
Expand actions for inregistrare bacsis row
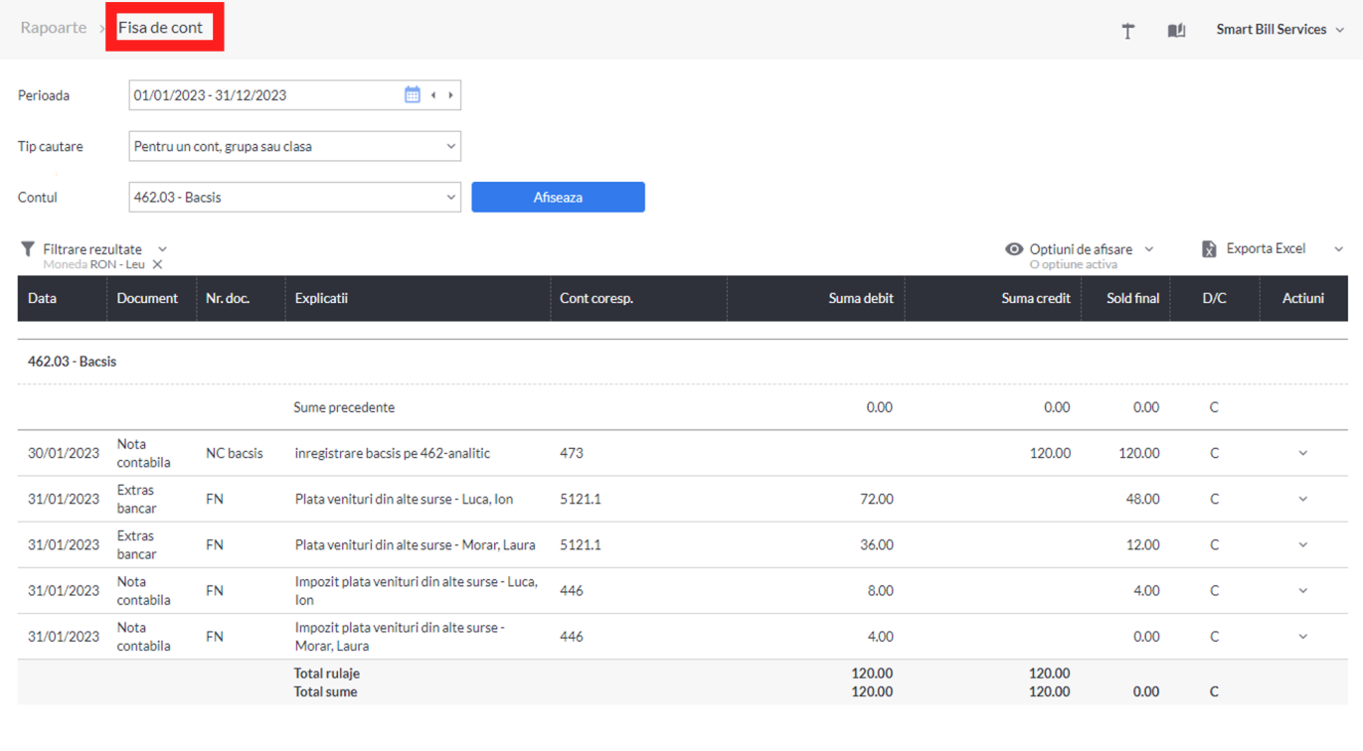pyautogui.click(x=1303, y=453)
